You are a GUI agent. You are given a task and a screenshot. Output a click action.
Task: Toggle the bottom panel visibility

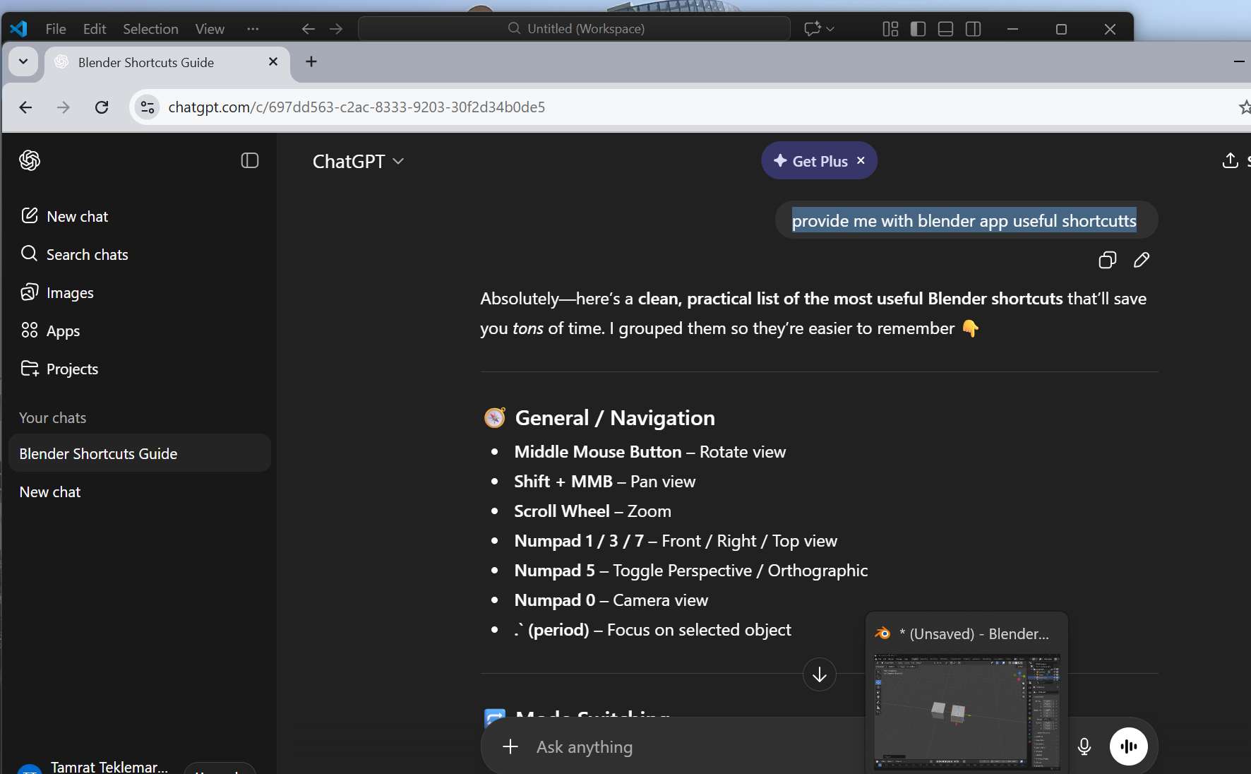click(945, 29)
